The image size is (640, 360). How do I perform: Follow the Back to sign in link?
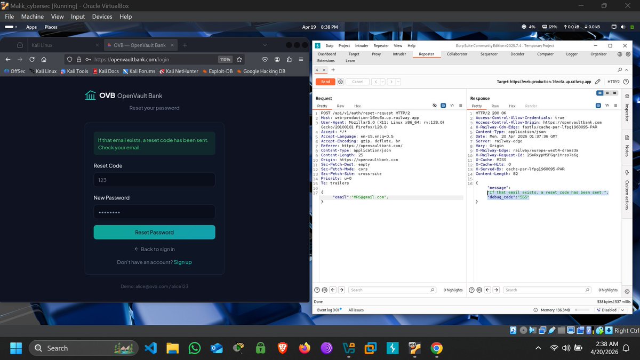click(154, 249)
